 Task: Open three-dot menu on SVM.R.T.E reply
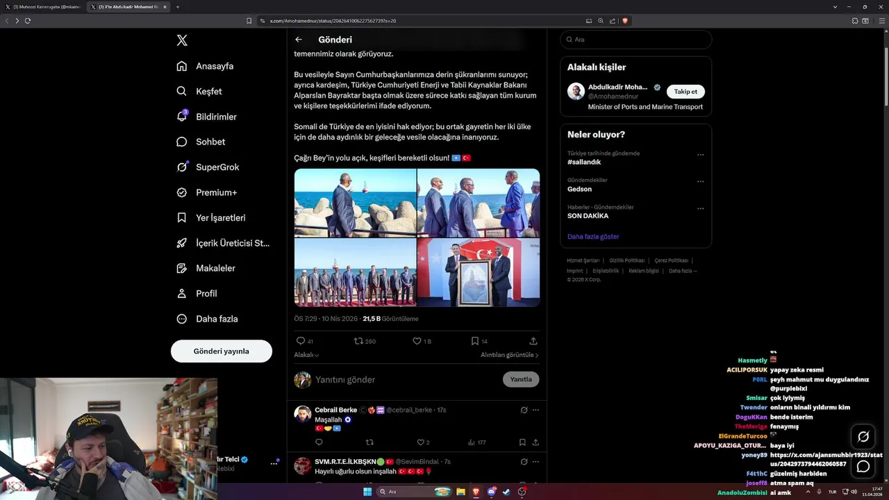click(535, 461)
